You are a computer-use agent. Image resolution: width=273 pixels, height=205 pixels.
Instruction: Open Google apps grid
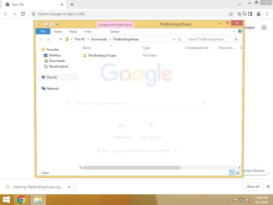click(264, 27)
